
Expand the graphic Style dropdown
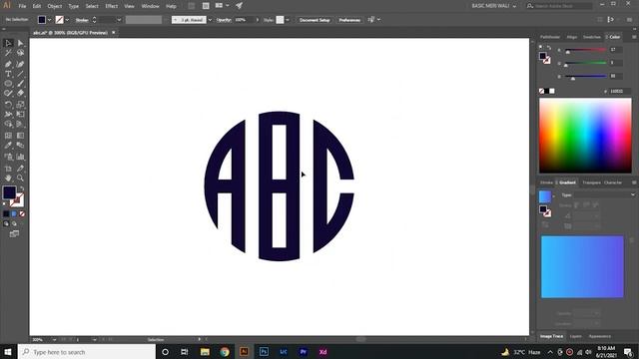click(288, 20)
